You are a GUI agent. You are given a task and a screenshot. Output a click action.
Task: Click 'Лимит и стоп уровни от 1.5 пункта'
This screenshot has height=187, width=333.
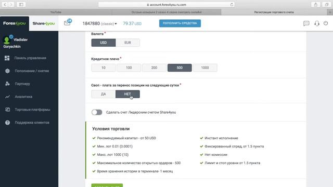(x=233, y=163)
